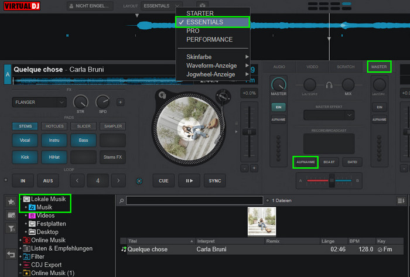Click the VirtualDJ logo
The width and height of the screenshot is (410, 277).
[22, 5]
